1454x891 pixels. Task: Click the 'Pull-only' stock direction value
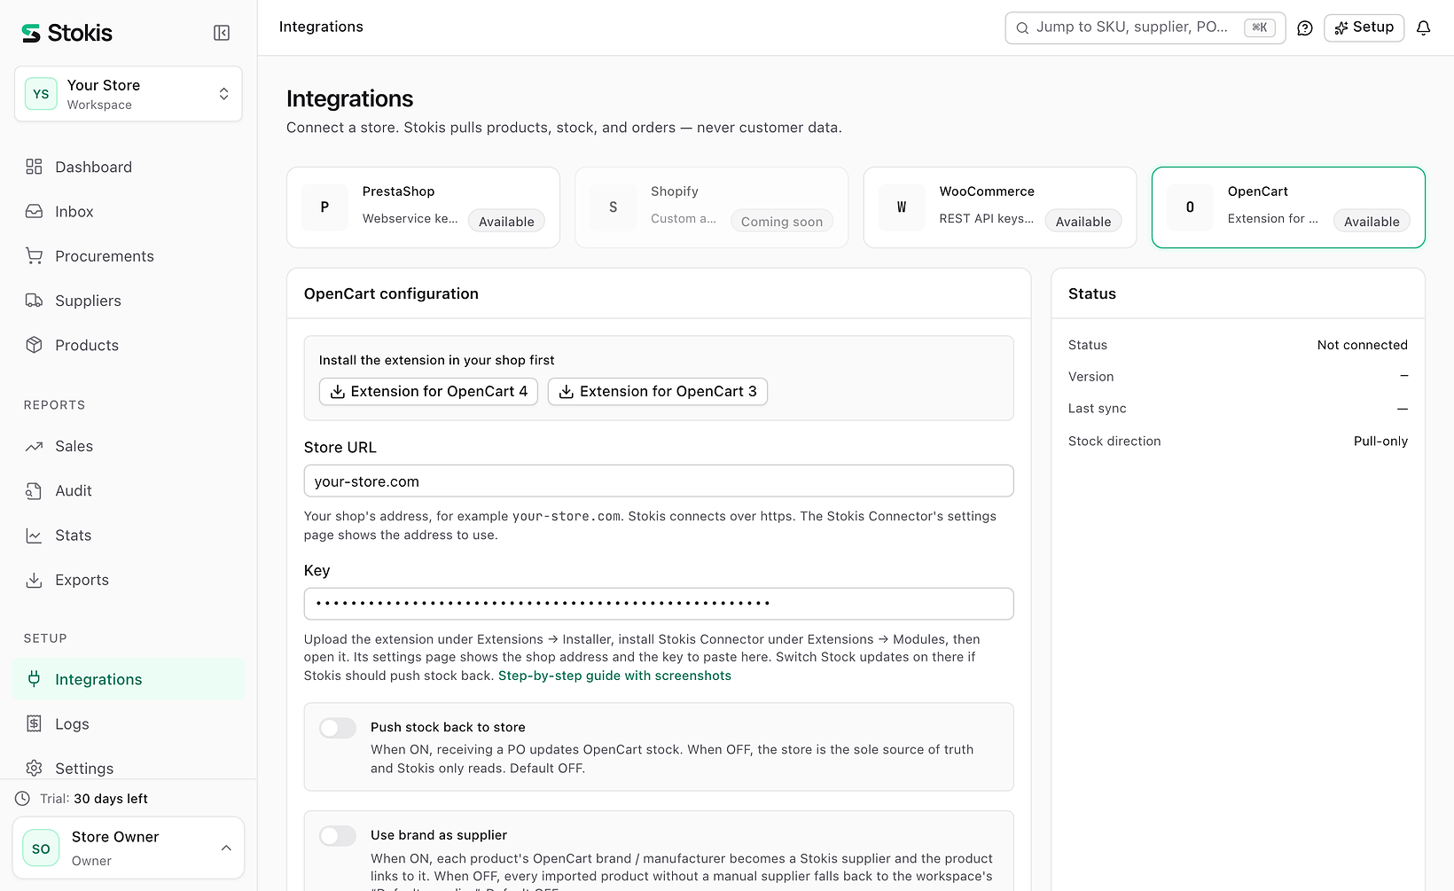pyautogui.click(x=1380, y=441)
